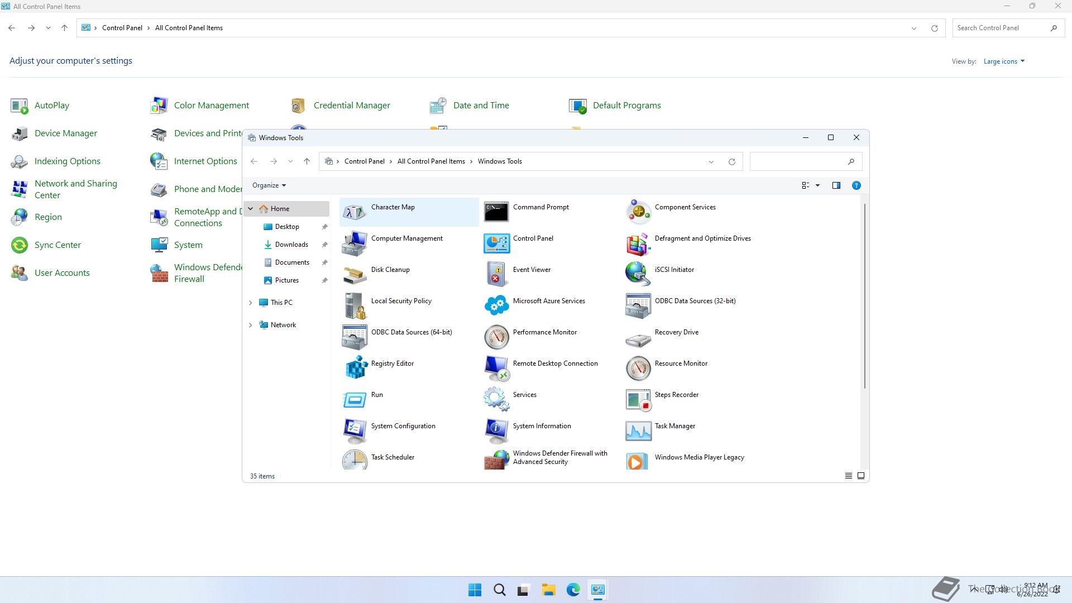This screenshot has width=1072, height=603.
Task: Switch to large thumbnails view
Action: 861,476
